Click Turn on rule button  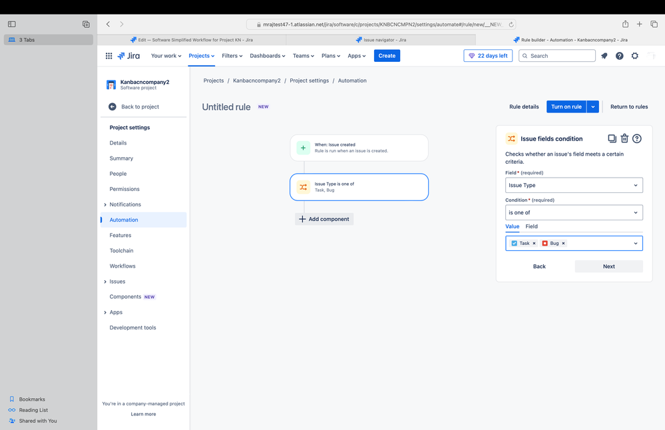click(x=566, y=107)
